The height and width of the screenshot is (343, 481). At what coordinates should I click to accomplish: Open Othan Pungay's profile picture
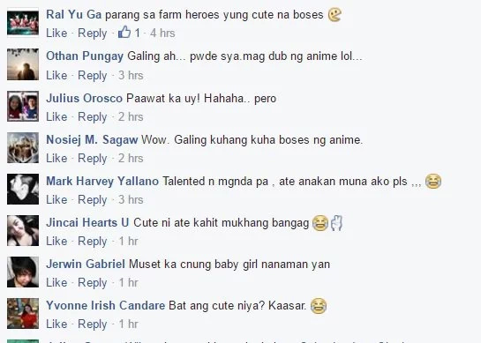[23, 64]
